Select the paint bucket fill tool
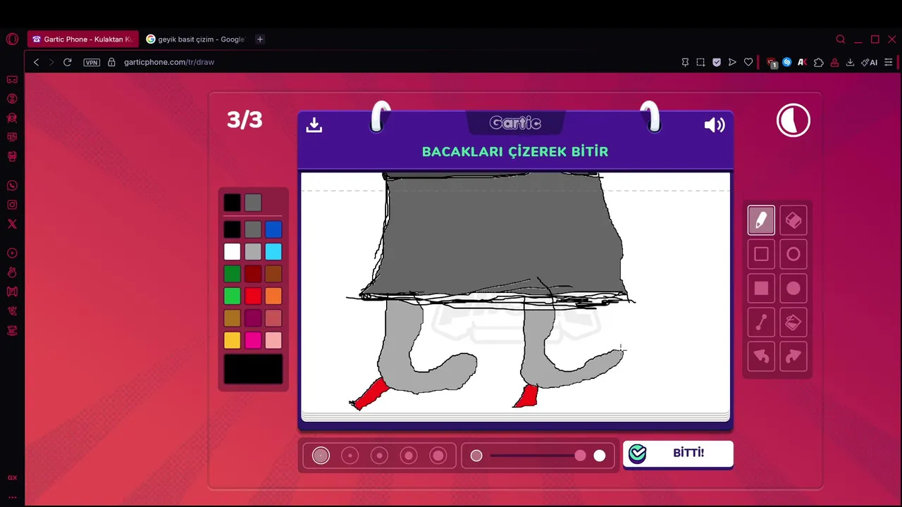The width and height of the screenshot is (902, 507). (x=793, y=323)
